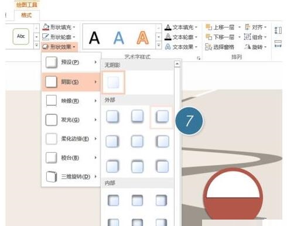Click the shape width size icon

tap(278, 44)
